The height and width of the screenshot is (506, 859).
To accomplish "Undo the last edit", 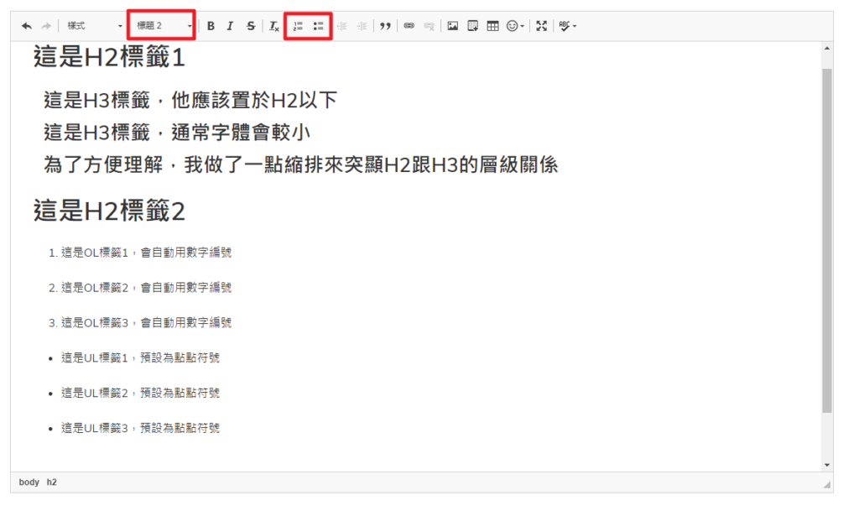I will [26, 26].
